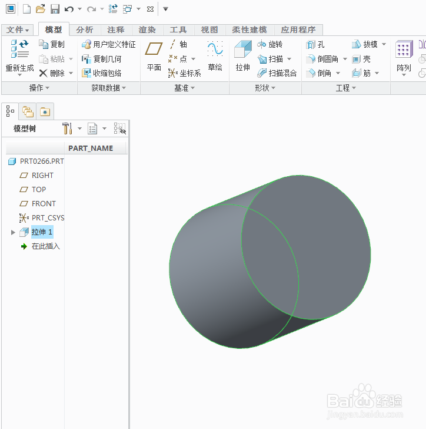Click the New file icon
Viewport: 426px width, 429px height.
coord(26,9)
